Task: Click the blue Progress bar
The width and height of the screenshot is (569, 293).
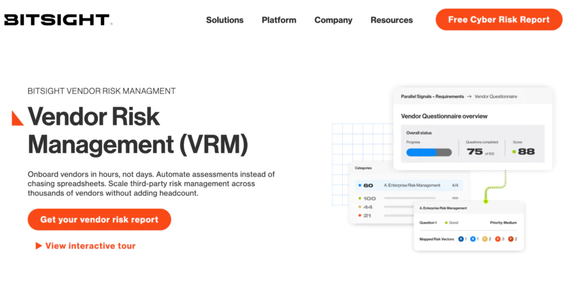Action: click(x=428, y=152)
